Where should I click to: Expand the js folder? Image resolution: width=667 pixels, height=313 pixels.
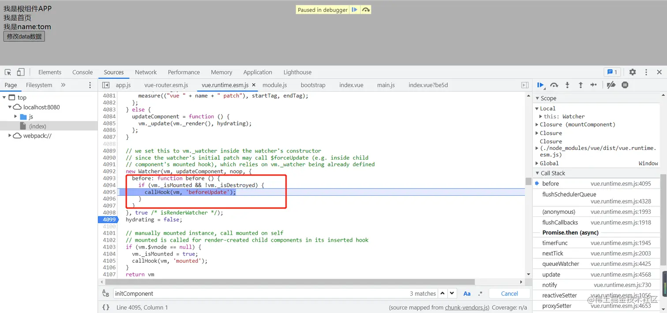(16, 117)
